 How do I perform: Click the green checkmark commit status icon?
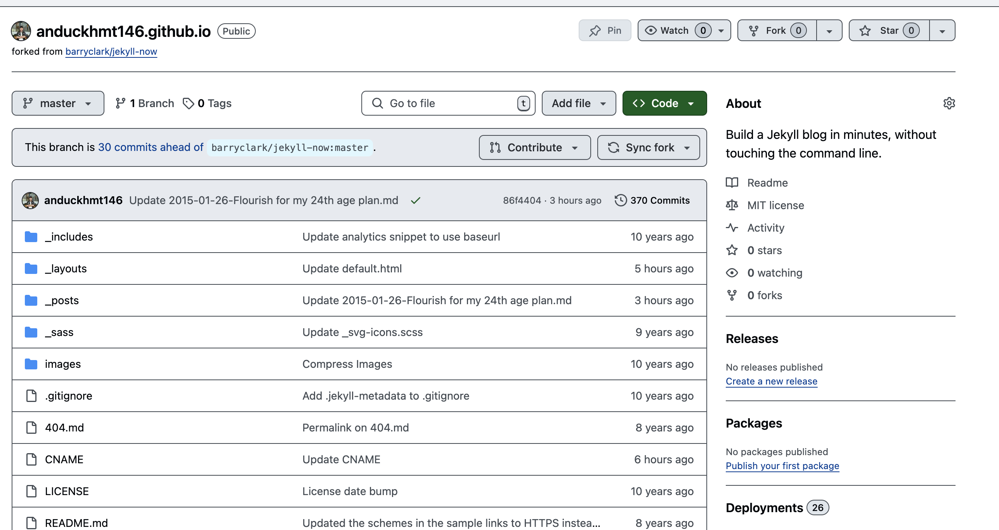pos(416,200)
